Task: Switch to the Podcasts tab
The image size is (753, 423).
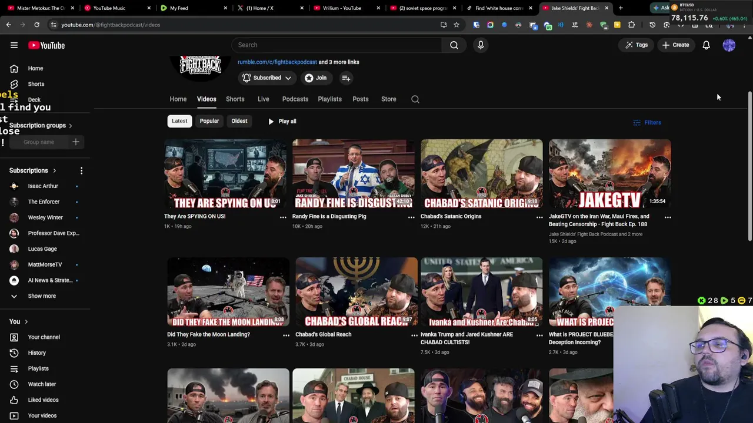Action: (295, 99)
